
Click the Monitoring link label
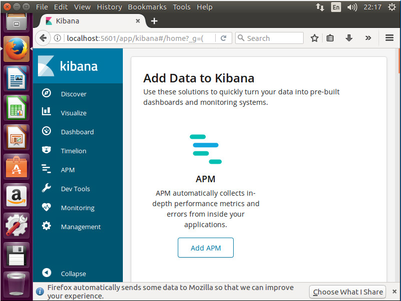point(78,208)
